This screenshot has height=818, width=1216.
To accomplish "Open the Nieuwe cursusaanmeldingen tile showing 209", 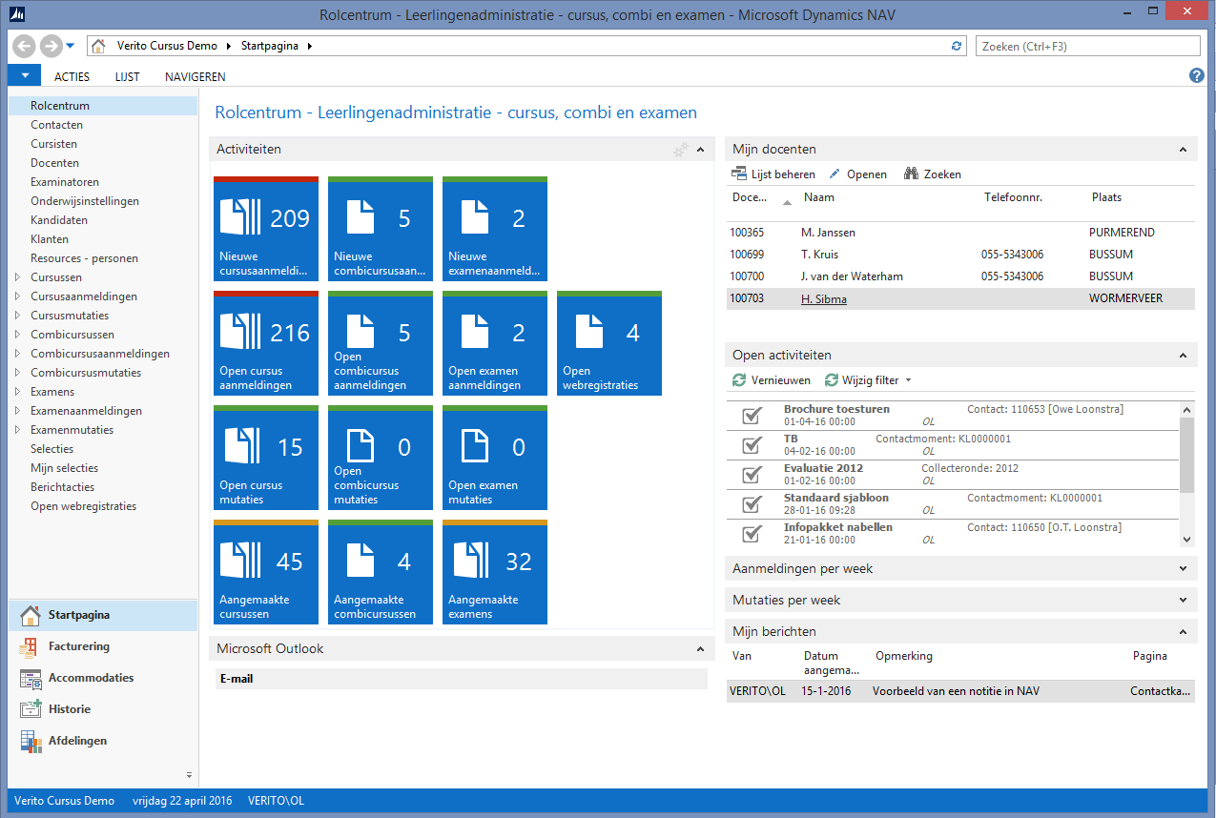I will point(266,228).
